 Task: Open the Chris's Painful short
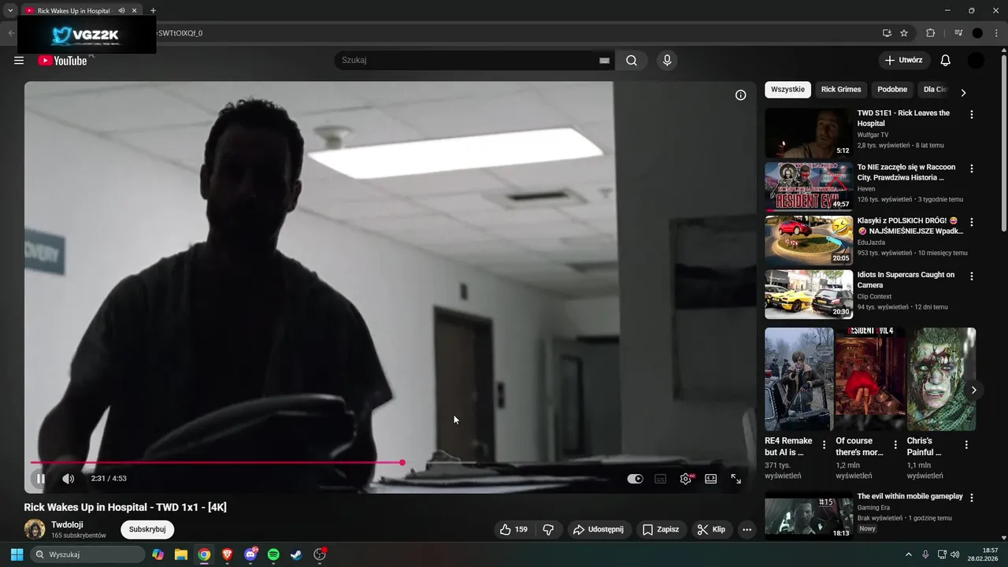[942, 380]
